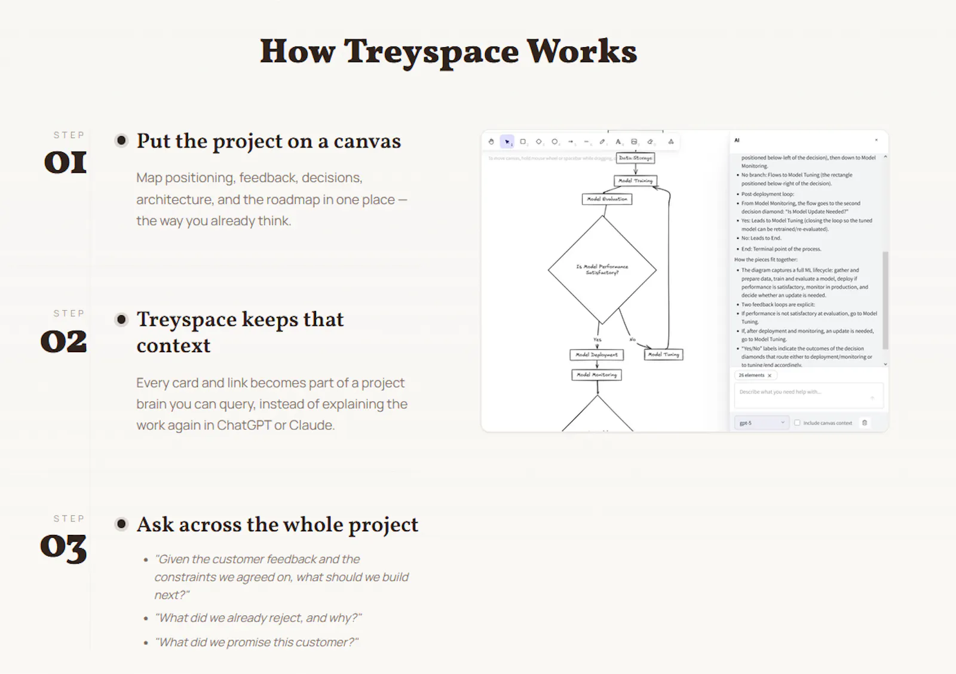Remove the 26 elements chip
Viewport: 956px width, 674px height.
770,376
